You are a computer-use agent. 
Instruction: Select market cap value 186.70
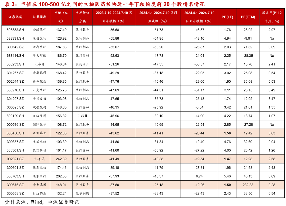61,56
